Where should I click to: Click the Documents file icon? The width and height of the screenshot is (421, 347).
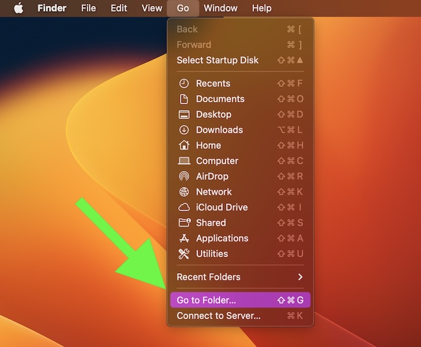[x=184, y=99]
